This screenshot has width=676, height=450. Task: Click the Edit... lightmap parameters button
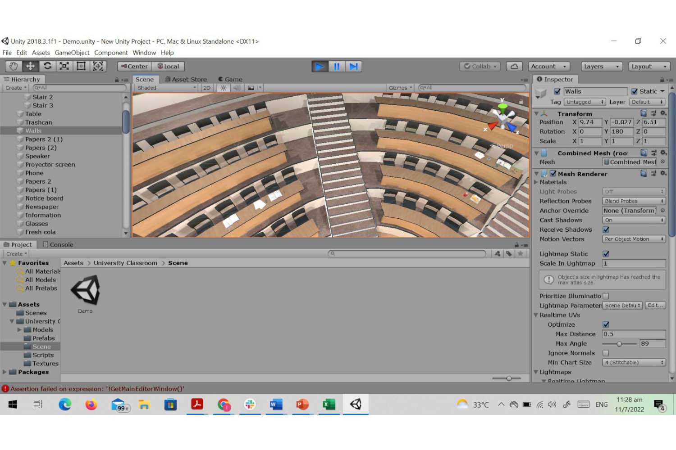click(x=655, y=305)
